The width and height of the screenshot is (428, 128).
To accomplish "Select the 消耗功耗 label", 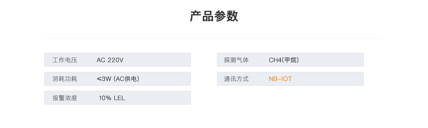I will tap(65, 79).
